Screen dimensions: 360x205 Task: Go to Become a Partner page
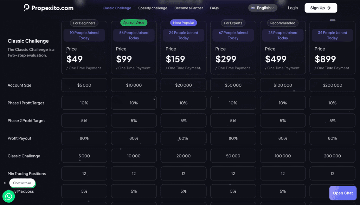click(x=188, y=8)
